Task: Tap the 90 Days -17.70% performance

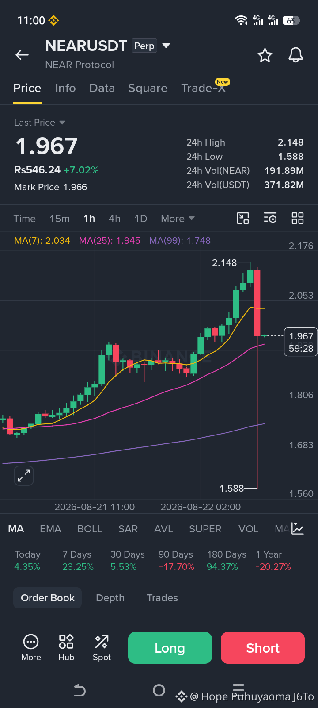Action: (x=176, y=561)
